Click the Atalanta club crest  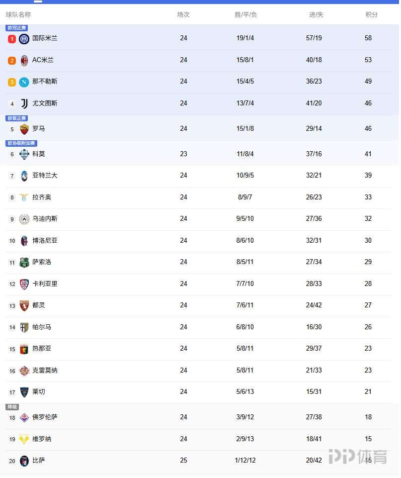coord(24,176)
